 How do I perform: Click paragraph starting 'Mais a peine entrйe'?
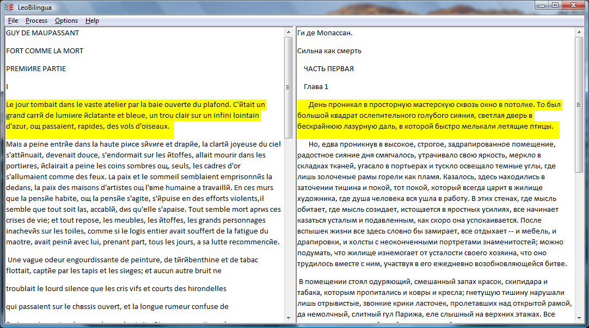[x=144, y=193]
